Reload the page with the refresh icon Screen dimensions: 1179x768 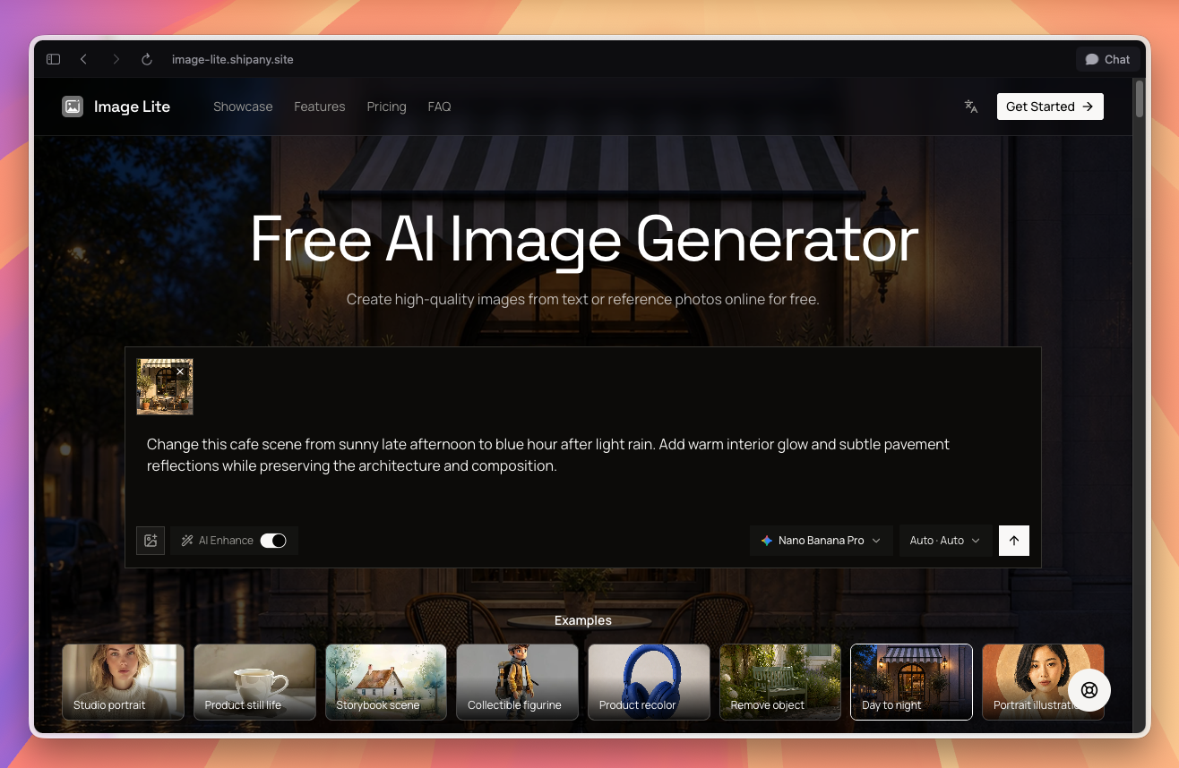[x=147, y=59]
